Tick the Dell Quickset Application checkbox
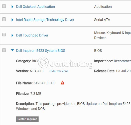Viewport: 131px width, 125px height. 4,6
